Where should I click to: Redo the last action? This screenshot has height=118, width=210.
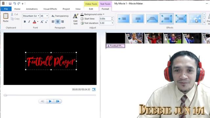click(x=19, y=4)
